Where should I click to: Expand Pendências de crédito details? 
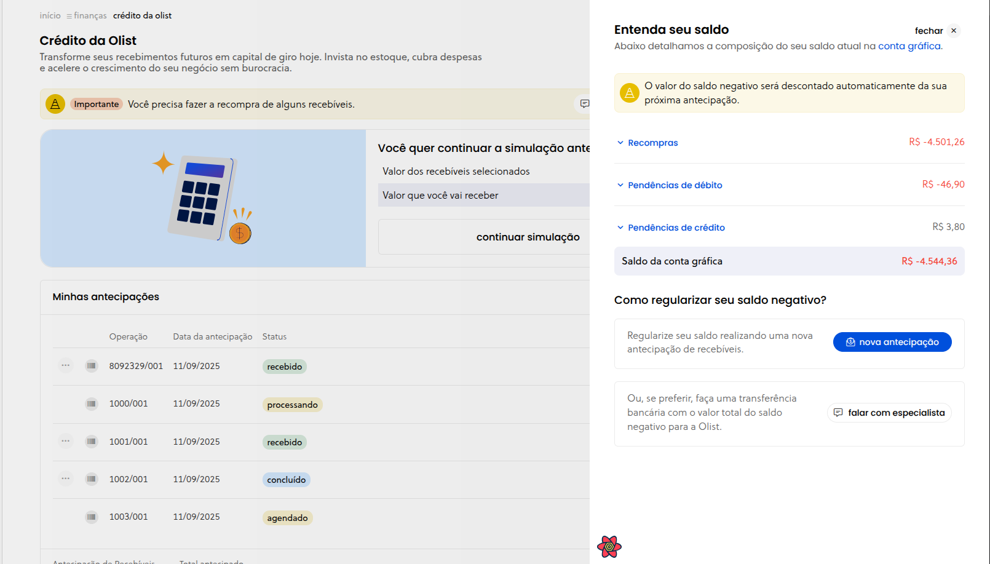671,228
